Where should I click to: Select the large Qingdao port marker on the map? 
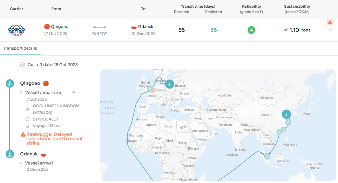(286, 114)
